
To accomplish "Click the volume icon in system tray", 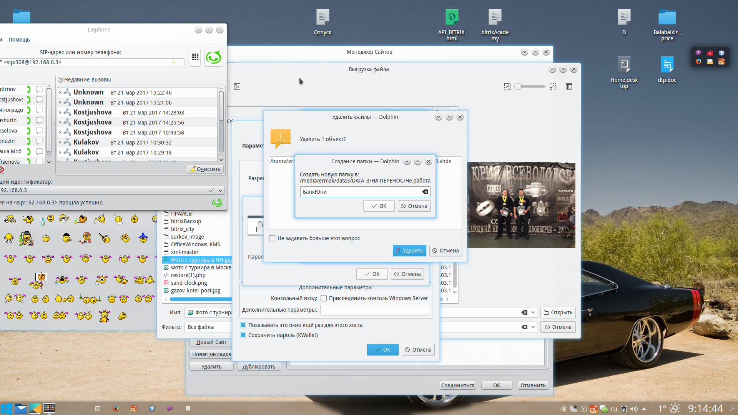I will point(634,409).
